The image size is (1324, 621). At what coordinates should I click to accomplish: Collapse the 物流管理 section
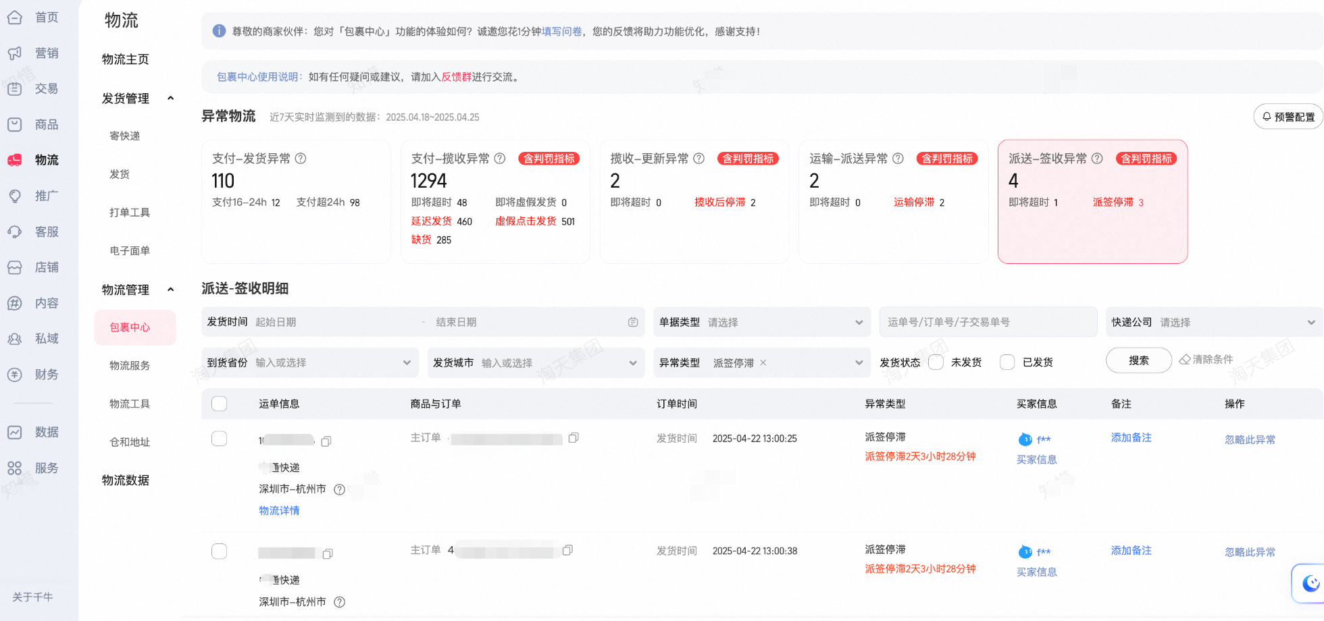[171, 290]
